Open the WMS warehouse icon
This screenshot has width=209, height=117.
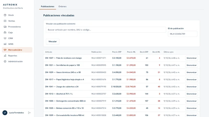[x=5, y=44]
